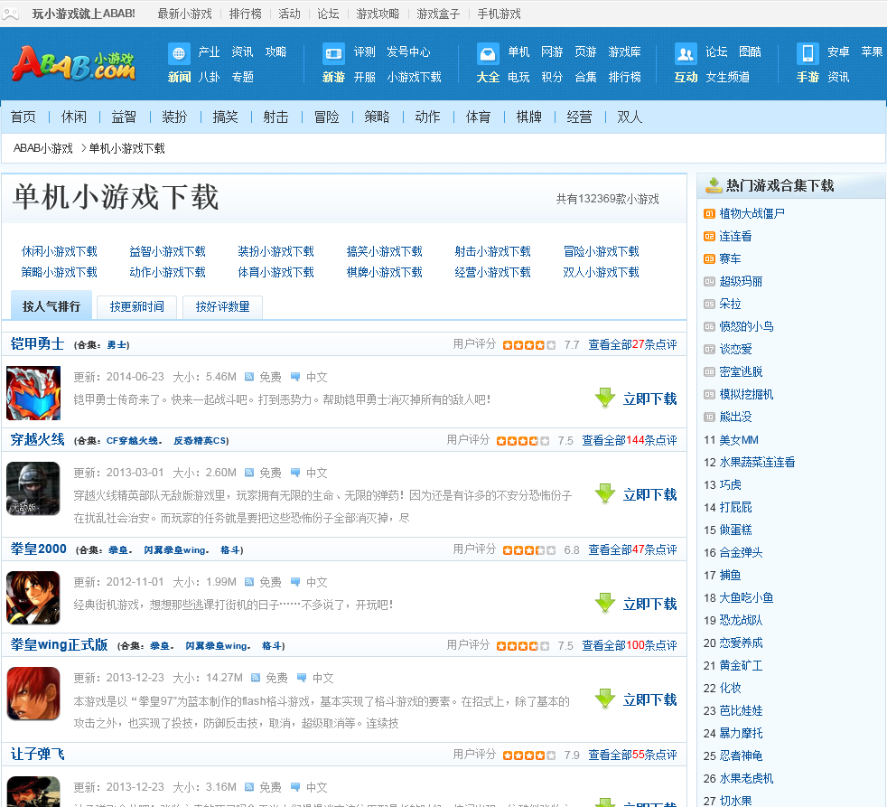Click the ticket icon beside 新游
The height and width of the screenshot is (807, 887).
(333, 53)
